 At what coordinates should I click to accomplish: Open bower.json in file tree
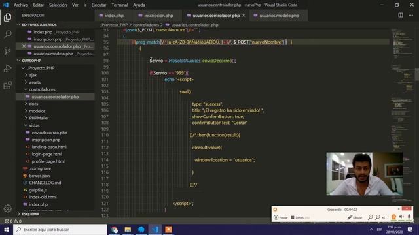point(39,176)
